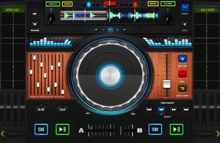Toggle the BPM Lock button
This screenshot has width=220, height=143.
182,59
